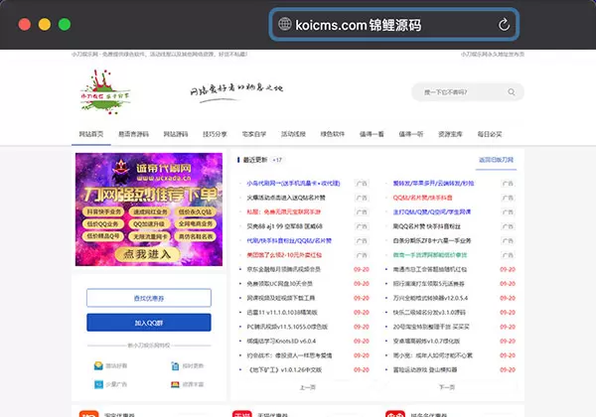Click the red JD coupon icon
The width and height of the screenshot is (596, 417).
click(395, 414)
